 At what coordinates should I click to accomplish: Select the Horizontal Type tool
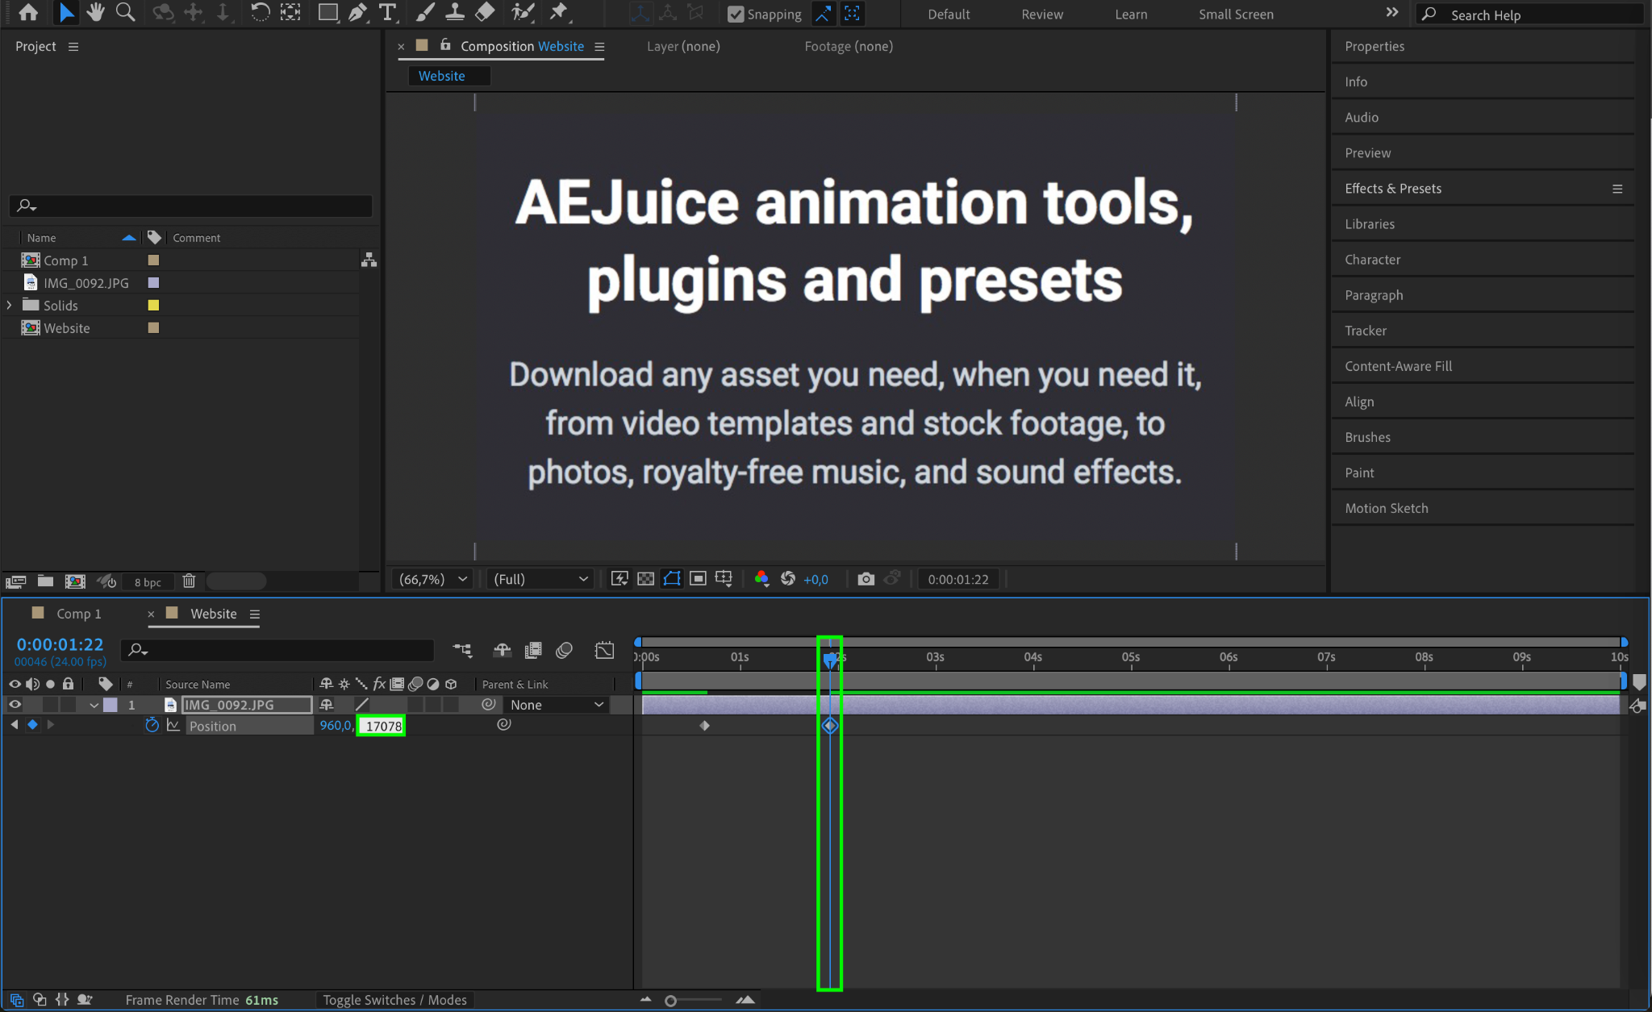tap(387, 12)
